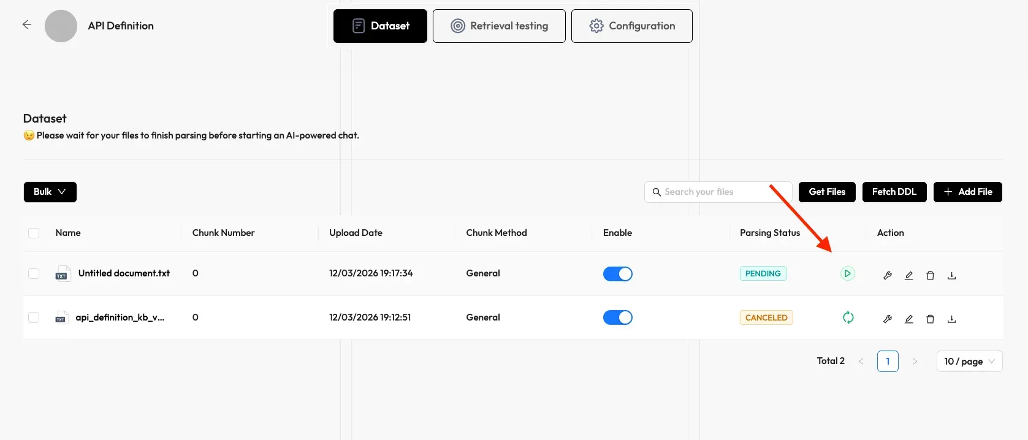The width and height of the screenshot is (1028, 440).
Task: Go back using the left arrow
Action: click(26, 25)
